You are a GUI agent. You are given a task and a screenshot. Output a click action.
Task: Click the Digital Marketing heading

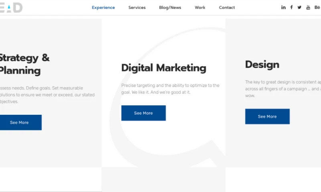[x=164, y=68]
